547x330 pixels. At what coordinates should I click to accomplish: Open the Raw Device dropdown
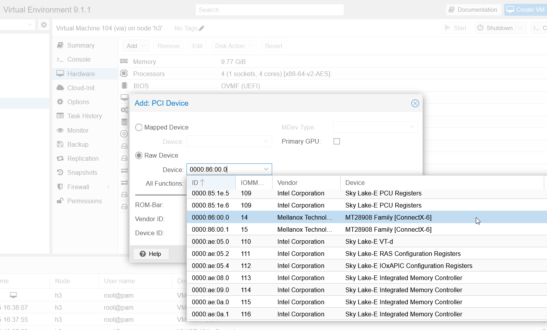pos(266,169)
